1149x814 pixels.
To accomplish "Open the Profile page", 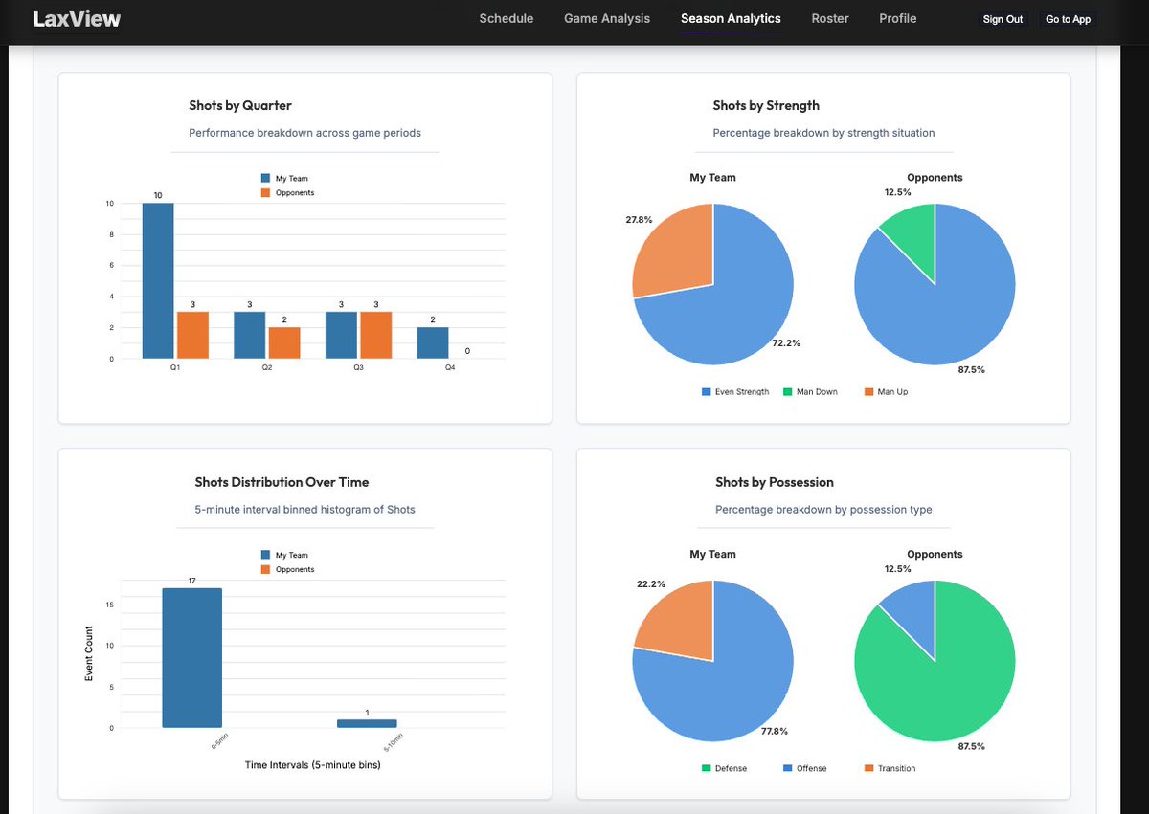I will pyautogui.click(x=897, y=18).
